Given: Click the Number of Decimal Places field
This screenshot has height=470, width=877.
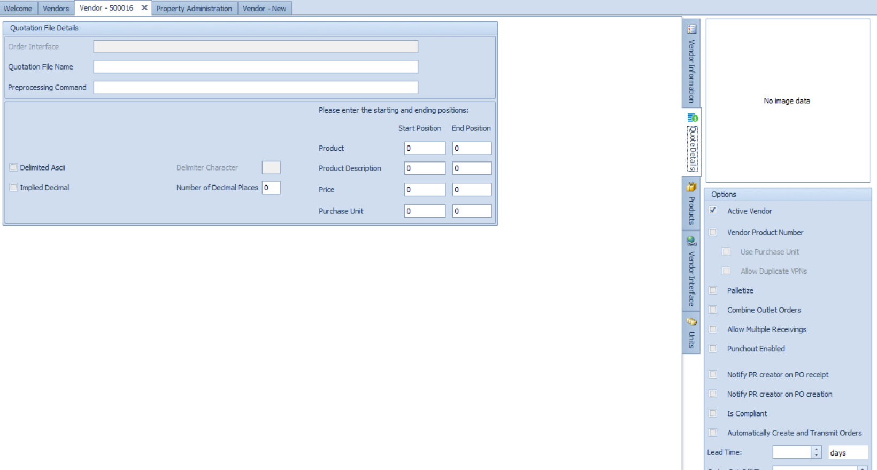Looking at the screenshot, I should (271, 188).
